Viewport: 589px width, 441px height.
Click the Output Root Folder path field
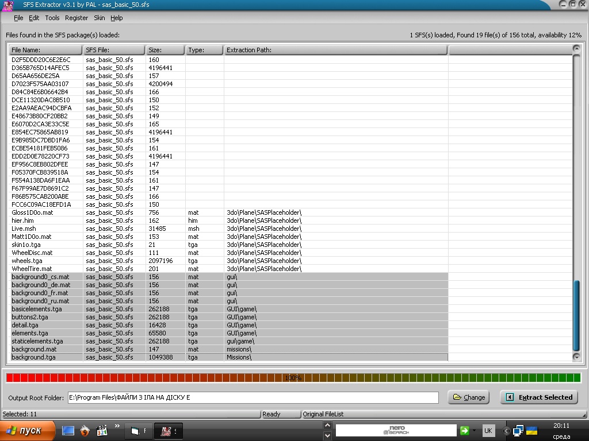pyautogui.click(x=253, y=397)
